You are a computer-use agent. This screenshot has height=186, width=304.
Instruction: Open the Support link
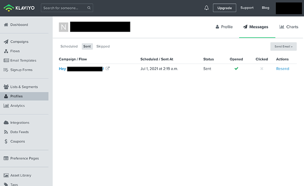click(x=247, y=8)
